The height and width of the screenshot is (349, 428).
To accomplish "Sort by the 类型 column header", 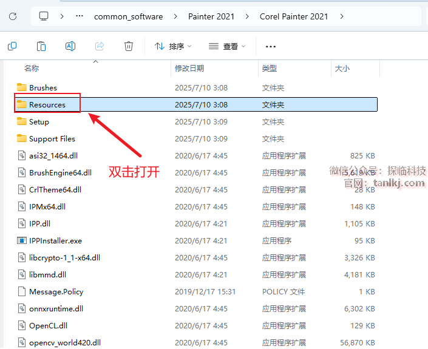I will (270, 68).
